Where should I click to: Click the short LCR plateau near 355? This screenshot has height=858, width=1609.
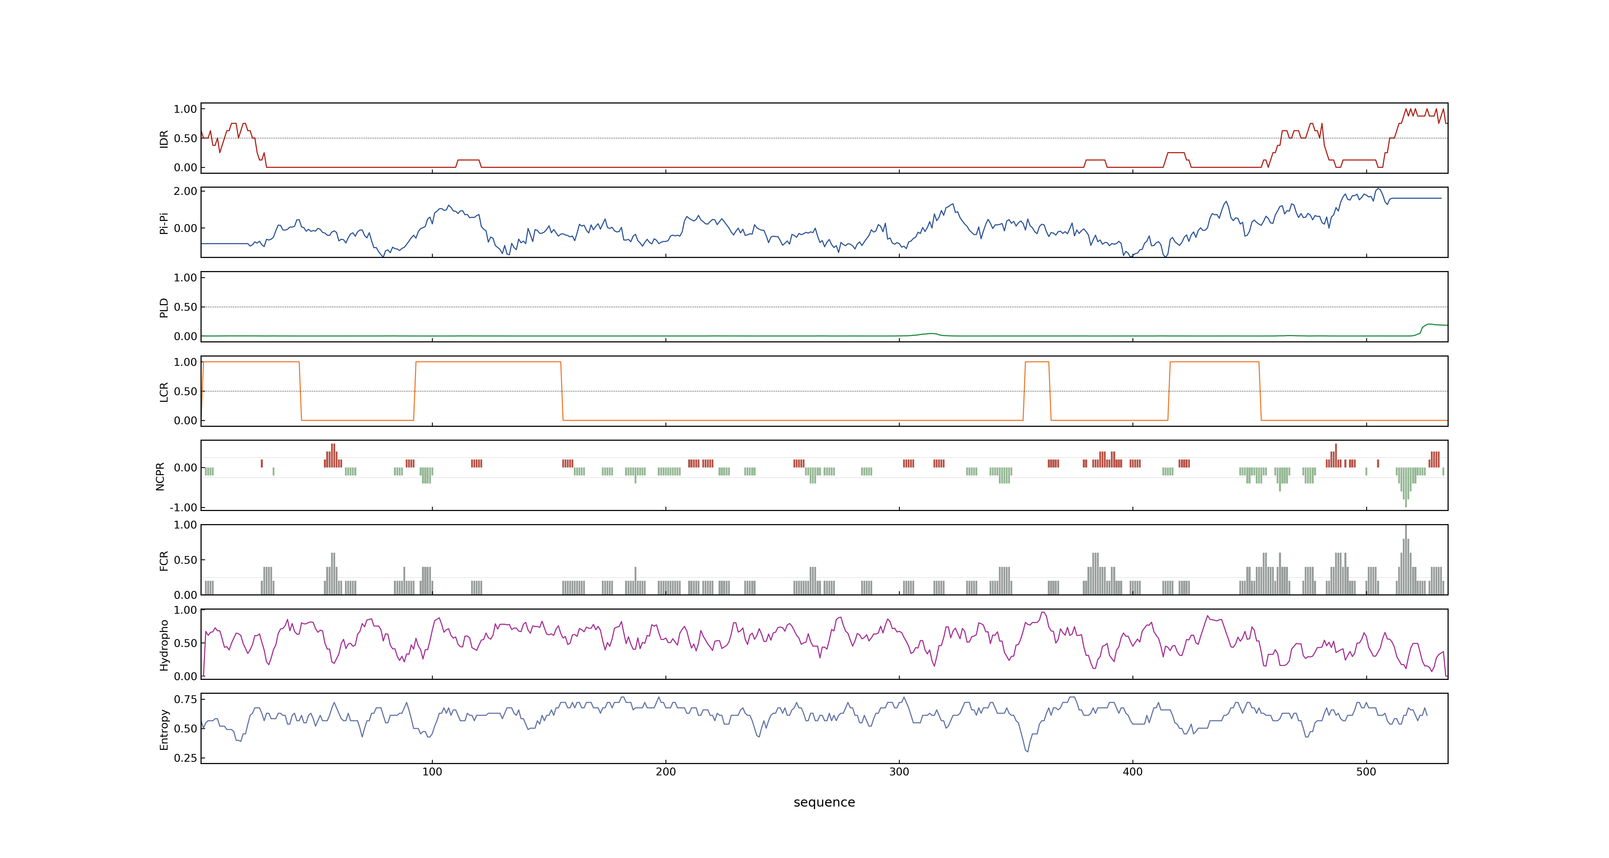1037,362
